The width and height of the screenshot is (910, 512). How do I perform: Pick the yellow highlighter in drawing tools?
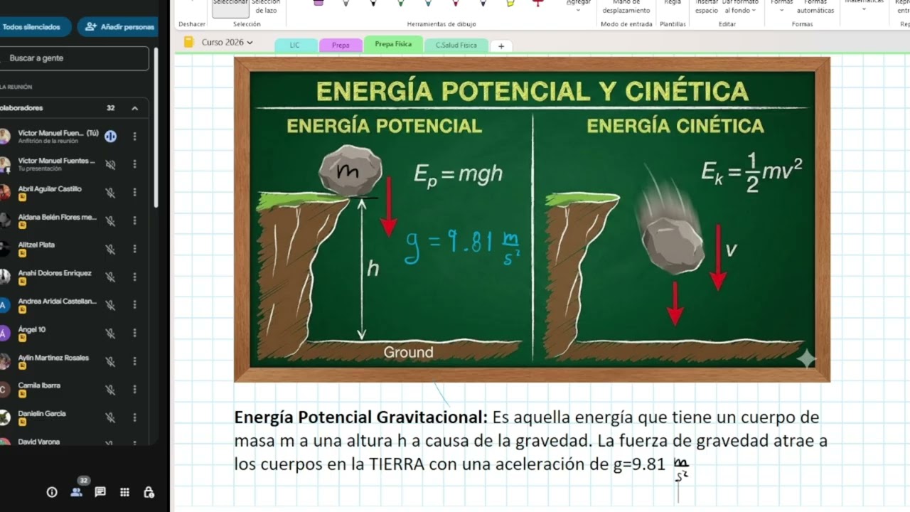coord(510,3)
